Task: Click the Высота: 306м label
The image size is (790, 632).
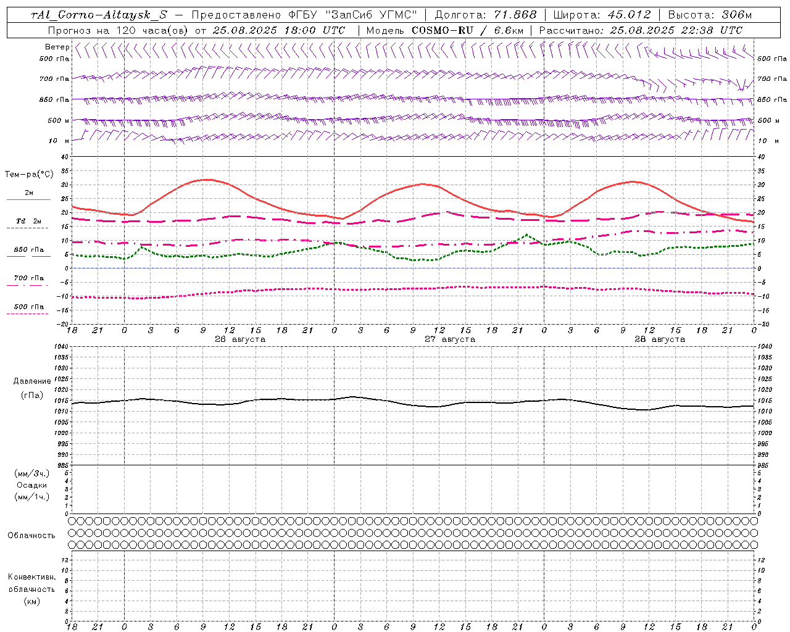Action: pos(710,15)
